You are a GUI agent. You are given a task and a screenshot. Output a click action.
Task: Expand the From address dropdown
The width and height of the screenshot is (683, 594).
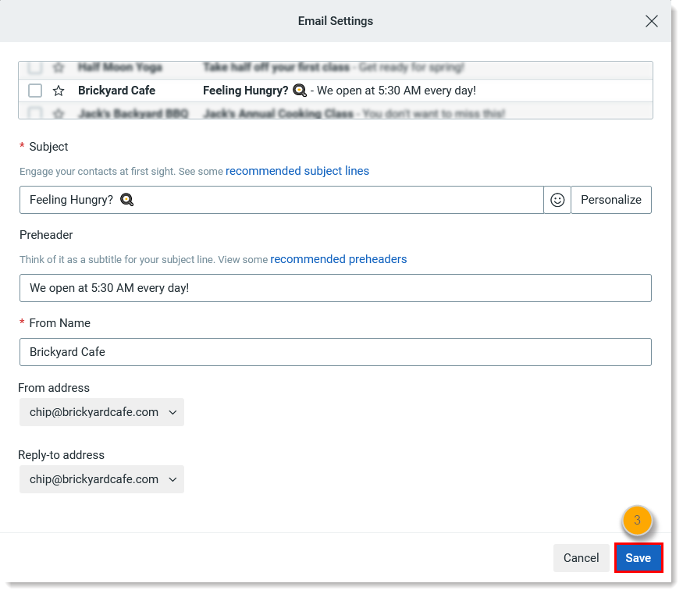click(x=101, y=412)
